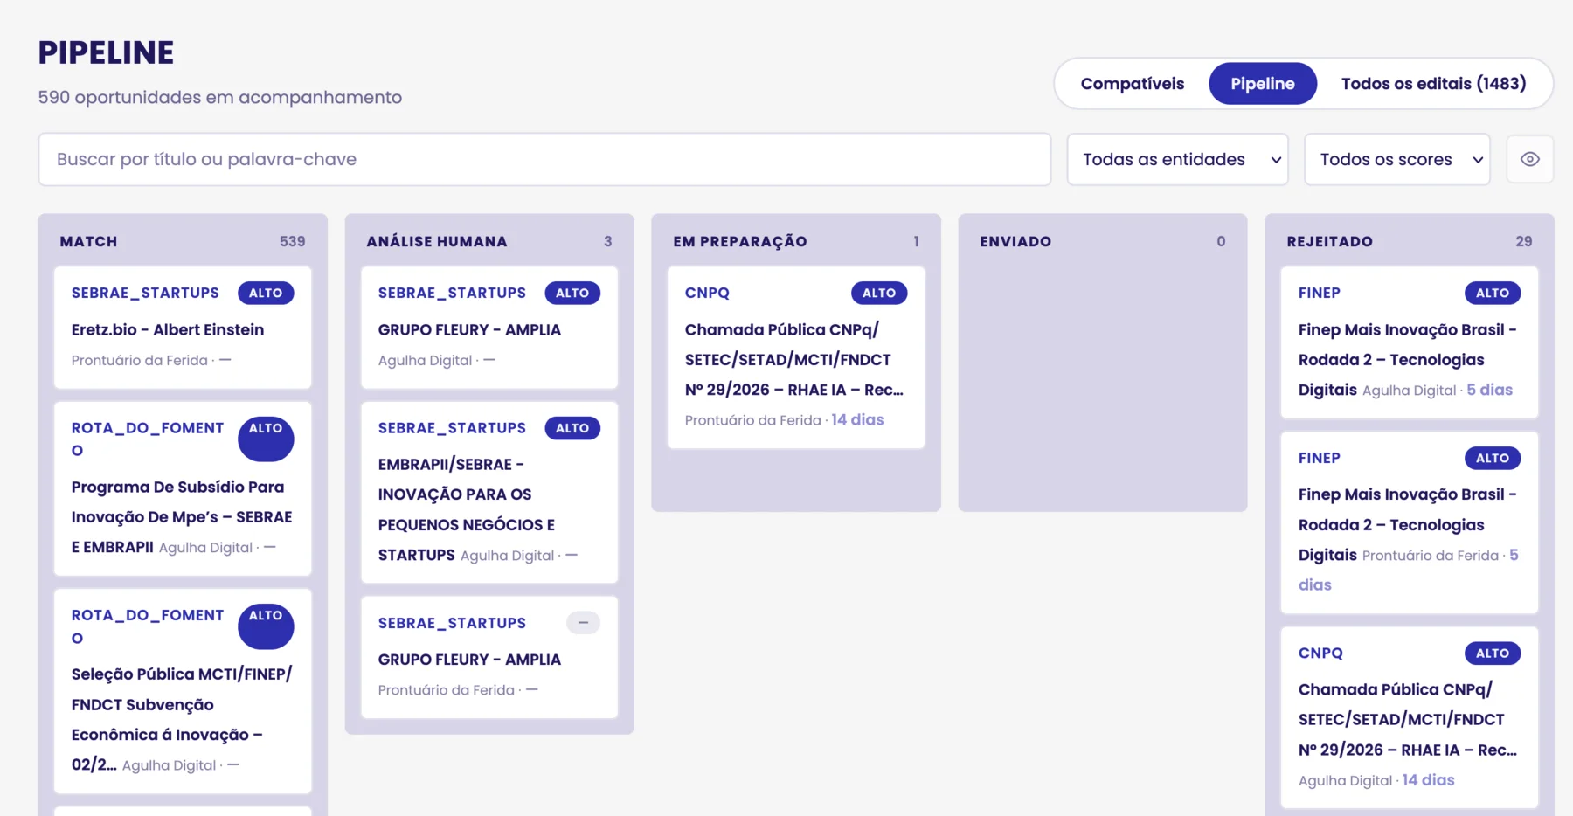Viewport: 1573px width, 816px height.
Task: Click the dash score badge on Prontuário GRUPO FLEURY card
Action: click(x=583, y=623)
